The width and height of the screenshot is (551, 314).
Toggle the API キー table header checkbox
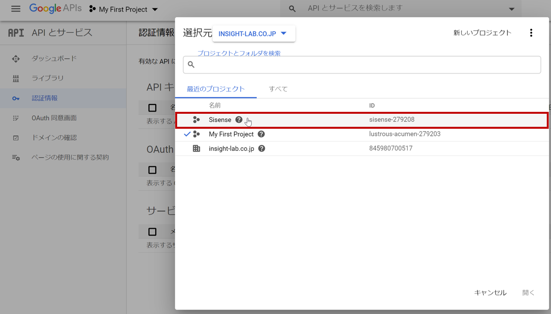point(152,108)
